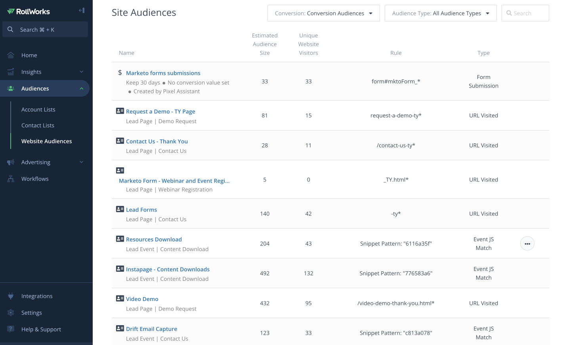Open the Conversion Audiences dropdown
Screen dimensions: 565x345
(x=324, y=13)
